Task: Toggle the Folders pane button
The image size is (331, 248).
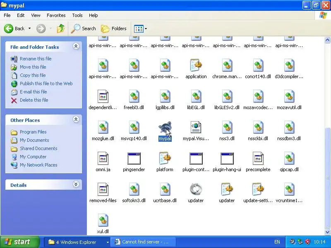Action: coord(114,29)
